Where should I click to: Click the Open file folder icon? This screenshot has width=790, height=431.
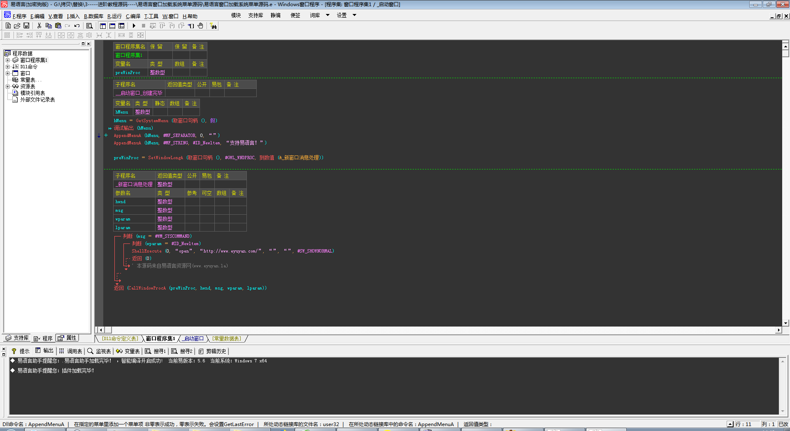17,25
